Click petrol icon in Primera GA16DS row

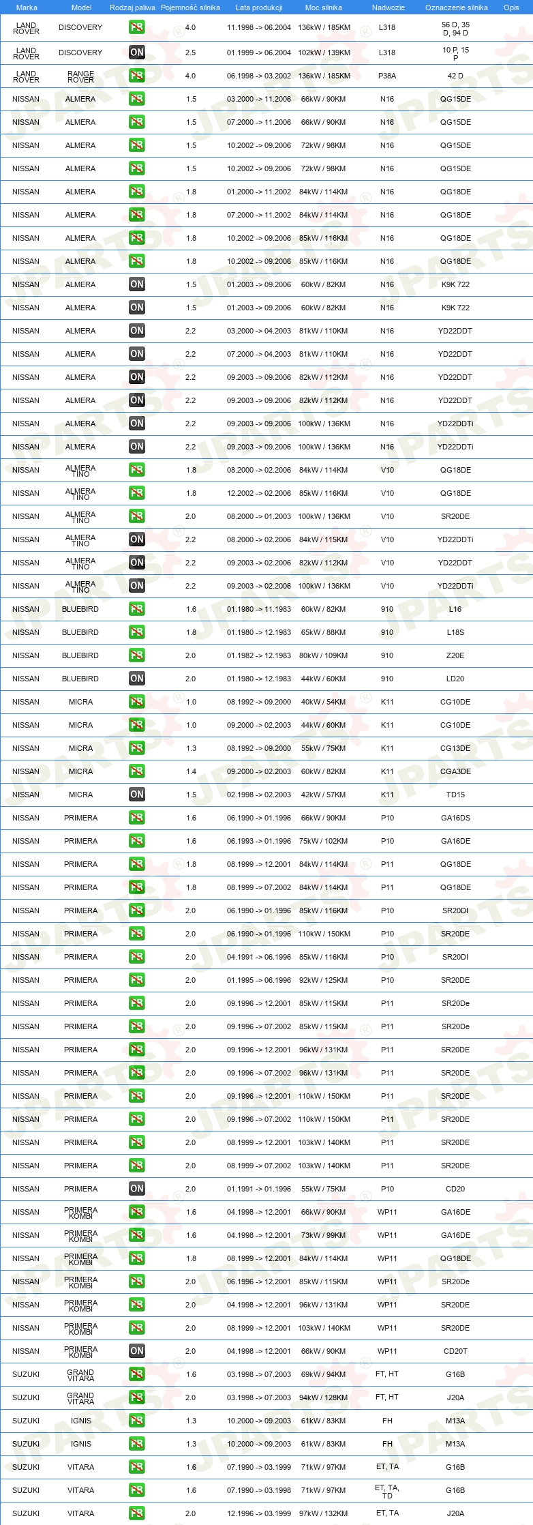click(136, 818)
